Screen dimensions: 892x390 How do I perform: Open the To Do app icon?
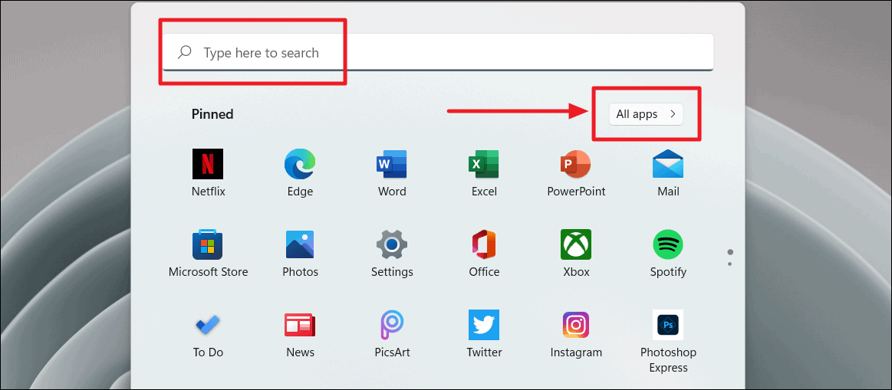tap(208, 325)
